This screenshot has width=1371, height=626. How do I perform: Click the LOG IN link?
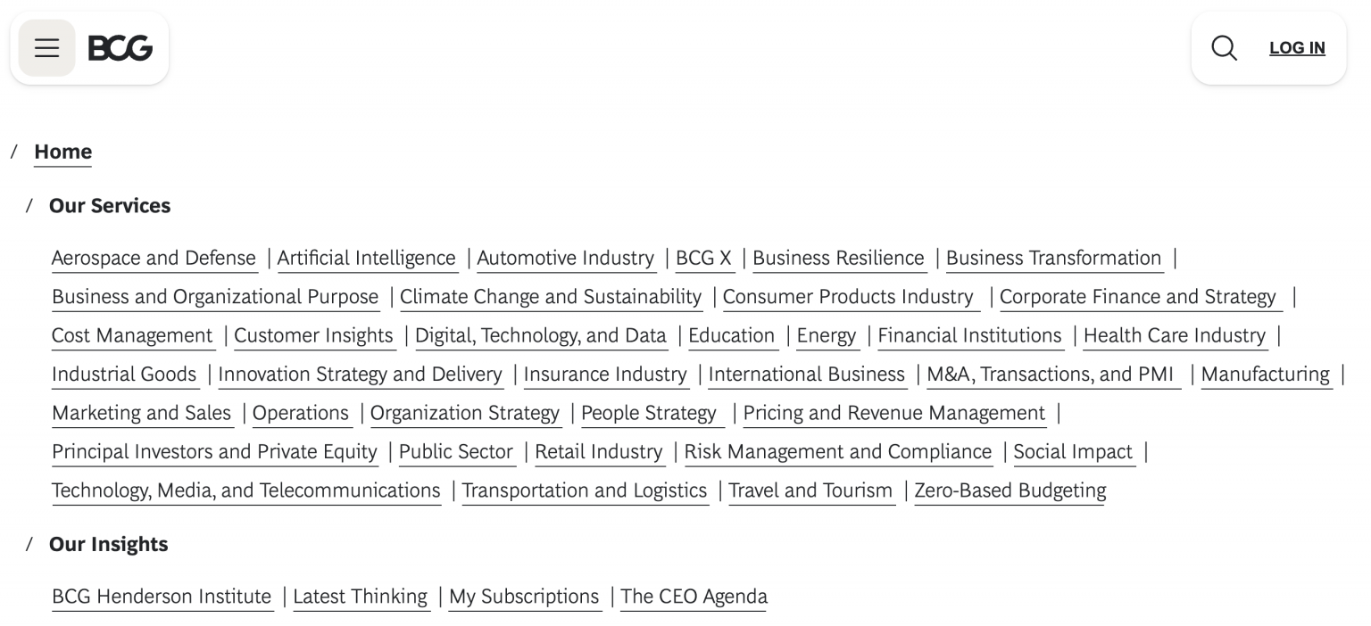pyautogui.click(x=1297, y=48)
